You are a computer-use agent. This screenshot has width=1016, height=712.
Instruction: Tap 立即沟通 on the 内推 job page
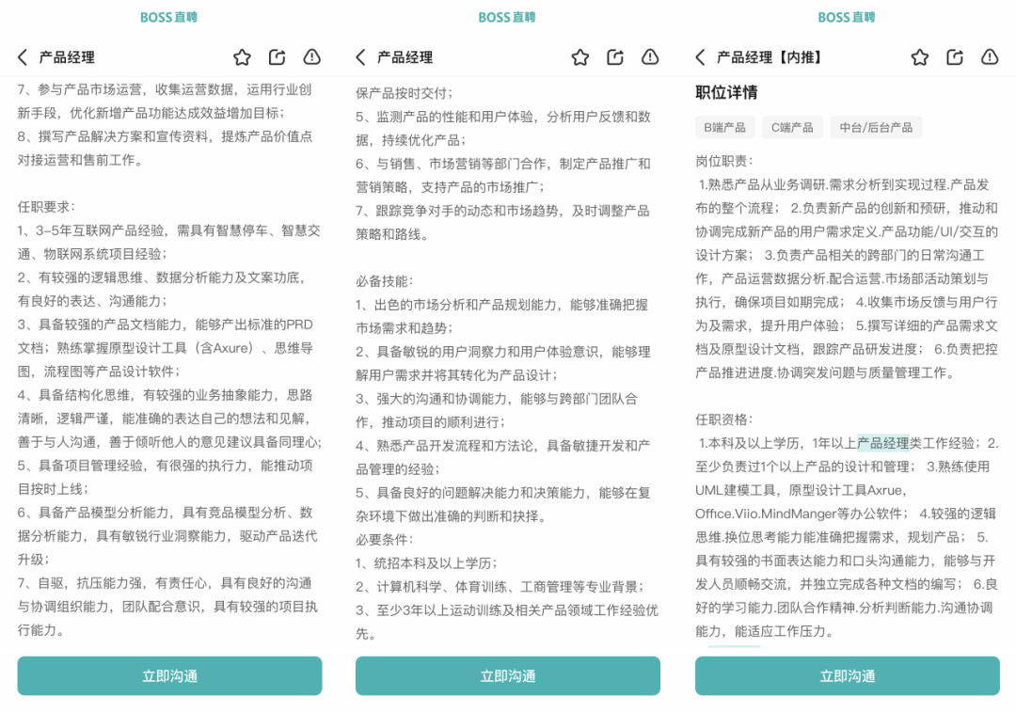point(846,675)
